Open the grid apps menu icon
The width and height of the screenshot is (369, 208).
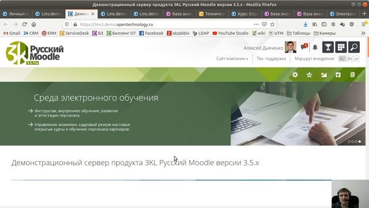[341, 47]
